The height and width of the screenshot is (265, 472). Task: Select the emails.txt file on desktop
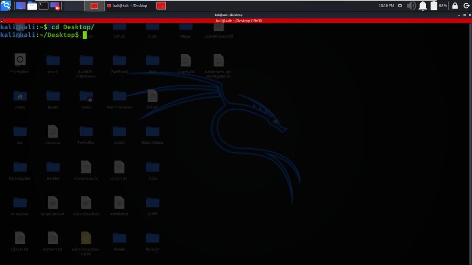tap(53, 134)
